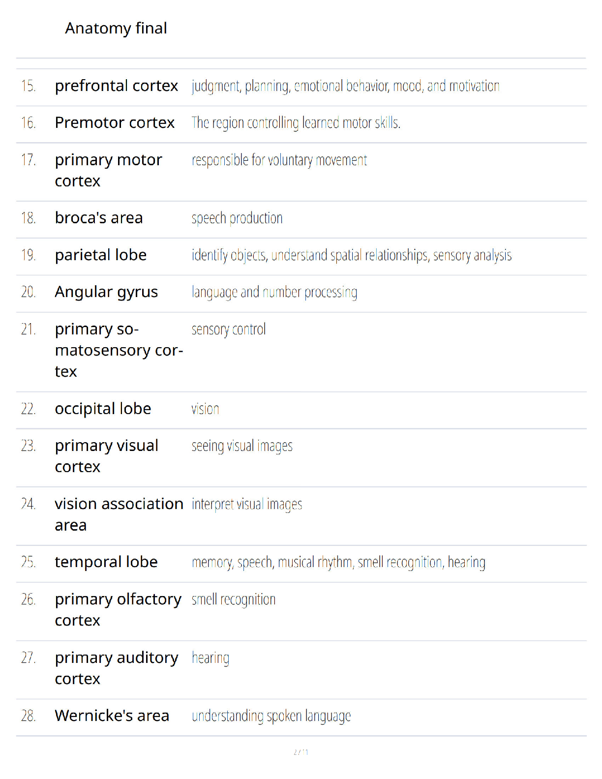This screenshot has width=602, height=779.
Task: Select the 'primary olfactory cortex' term
Action: click(x=118, y=610)
